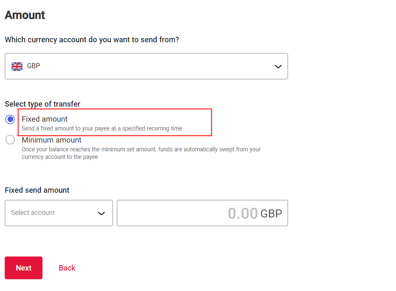Click the GBP suffix in the amount field
Viewport: 396px width, 291px height.
click(x=271, y=214)
